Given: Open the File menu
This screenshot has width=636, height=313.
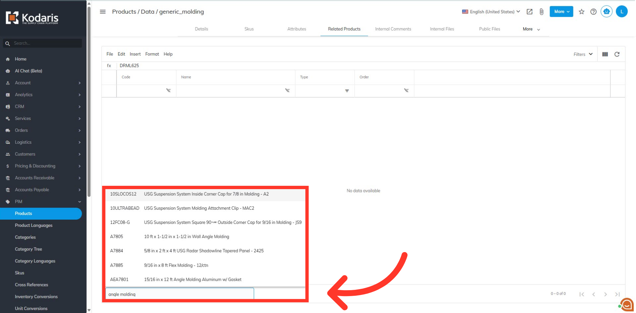Looking at the screenshot, I should [x=110, y=54].
